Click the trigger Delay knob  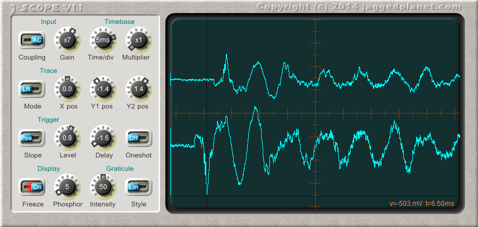[103, 138]
